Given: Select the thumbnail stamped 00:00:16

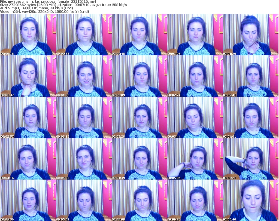Looking at the screenshot, I should pos(28,35).
